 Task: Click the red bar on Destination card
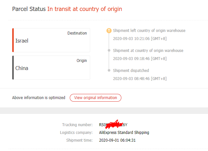click(x=13, y=40)
